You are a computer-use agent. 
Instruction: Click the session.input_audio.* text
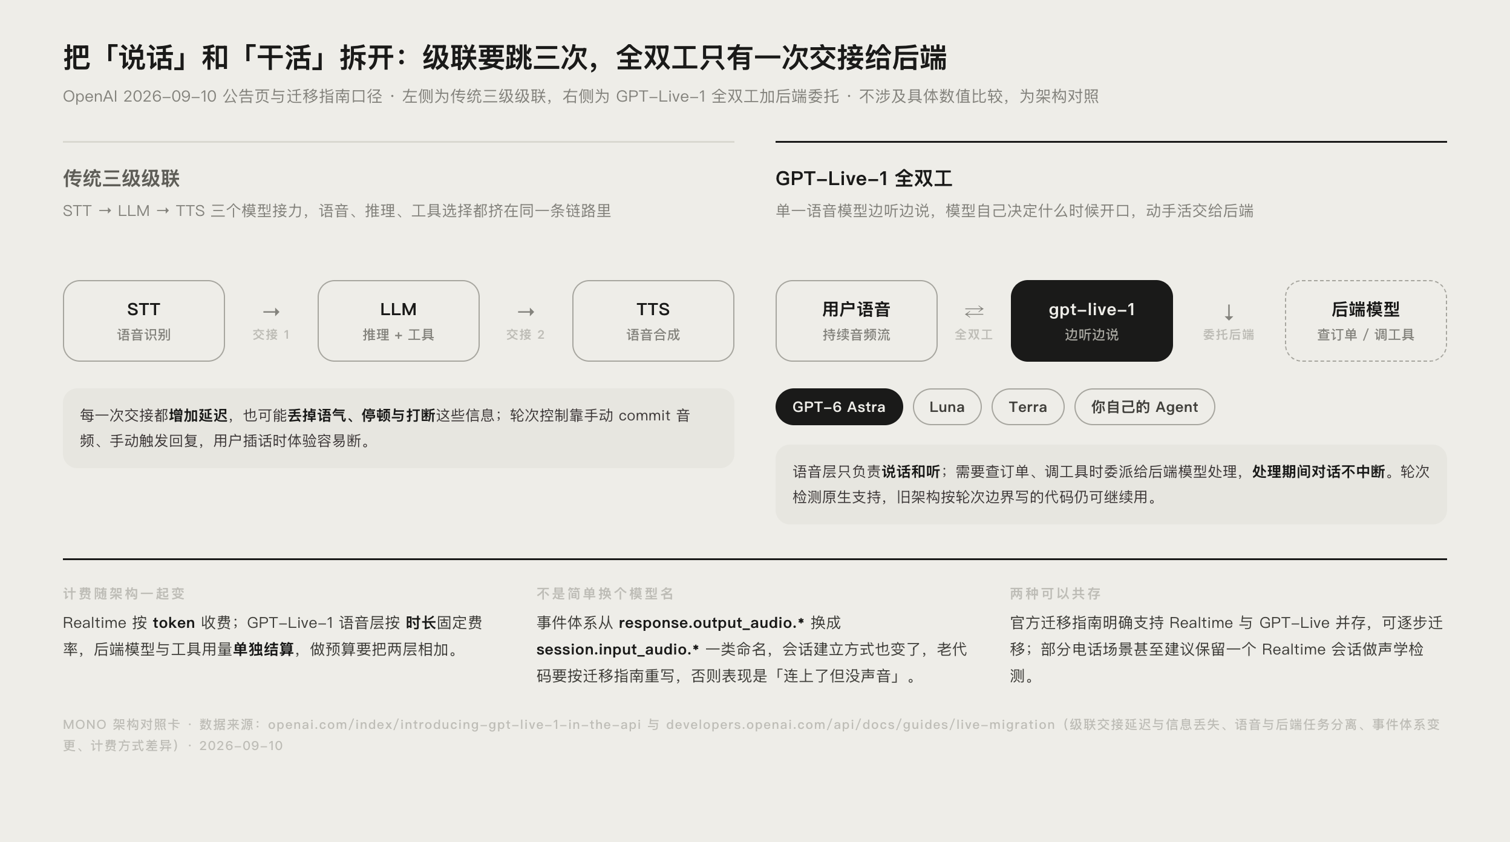618,650
